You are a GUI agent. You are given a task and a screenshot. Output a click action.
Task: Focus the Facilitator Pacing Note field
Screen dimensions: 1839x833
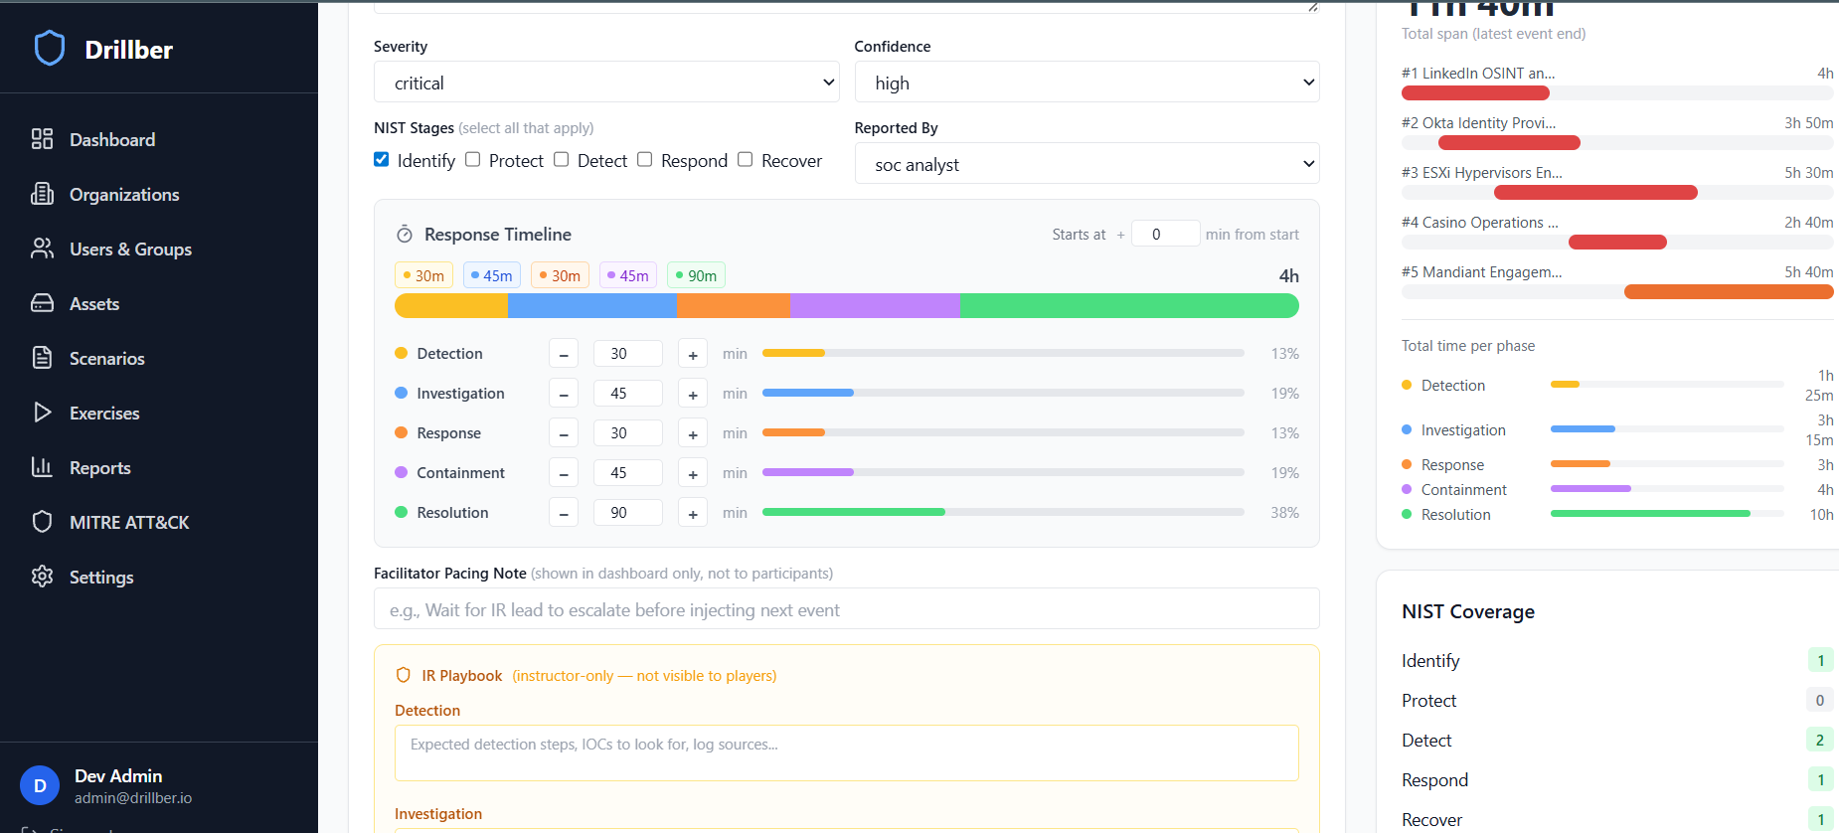pos(846,609)
